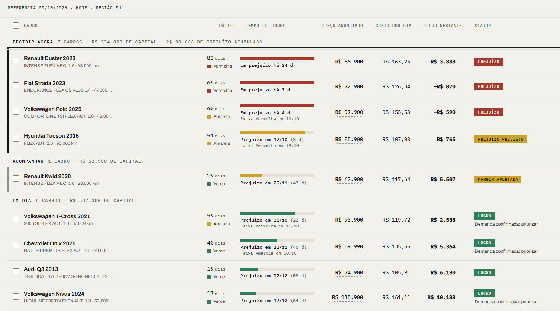This screenshot has height=311, width=560.
Task: Select the LUCRO badge for Audi Q3
Action: click(x=484, y=272)
